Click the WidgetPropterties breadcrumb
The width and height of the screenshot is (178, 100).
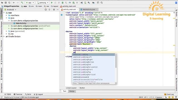(10, 6)
